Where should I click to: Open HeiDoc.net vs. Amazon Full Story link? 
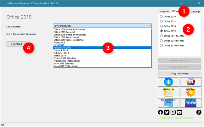pos(175,118)
